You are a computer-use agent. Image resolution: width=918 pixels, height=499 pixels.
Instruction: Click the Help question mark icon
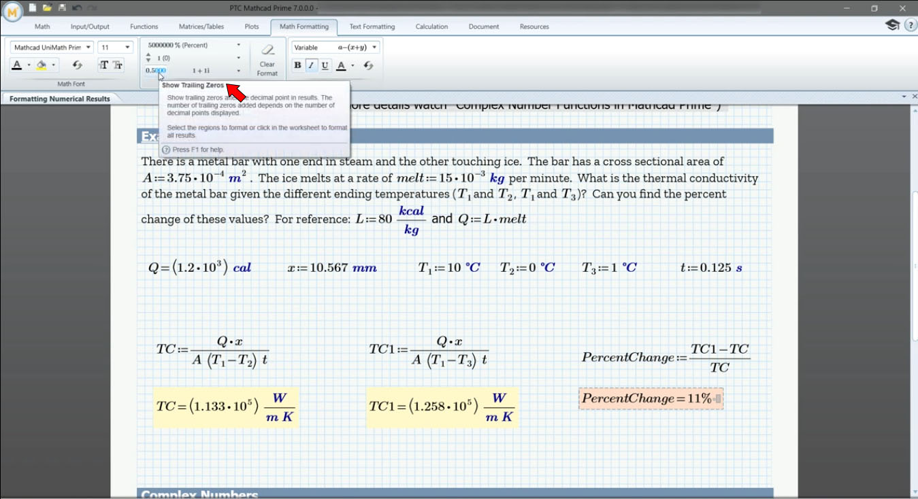tap(909, 25)
